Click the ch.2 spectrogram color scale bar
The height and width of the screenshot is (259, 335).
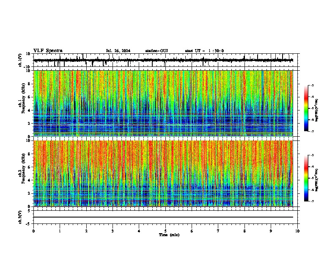click(306, 178)
